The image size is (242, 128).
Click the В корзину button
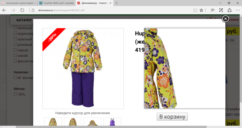172,117
